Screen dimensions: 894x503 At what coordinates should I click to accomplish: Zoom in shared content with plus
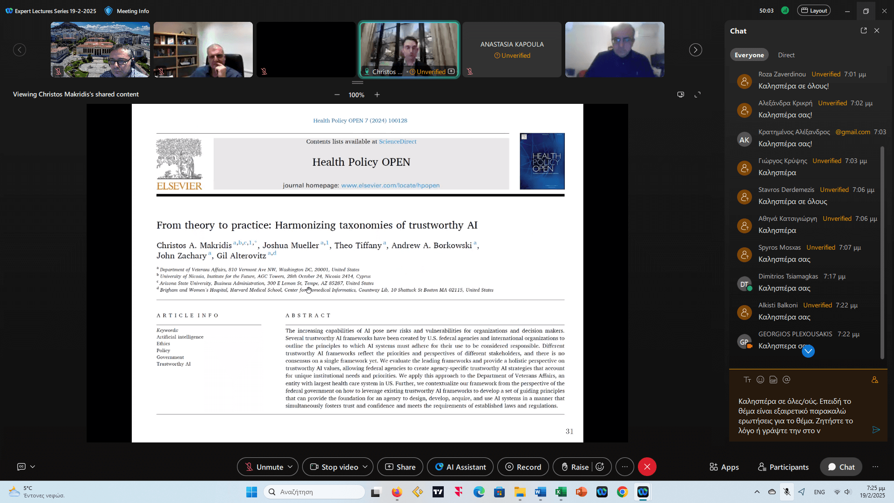point(377,95)
